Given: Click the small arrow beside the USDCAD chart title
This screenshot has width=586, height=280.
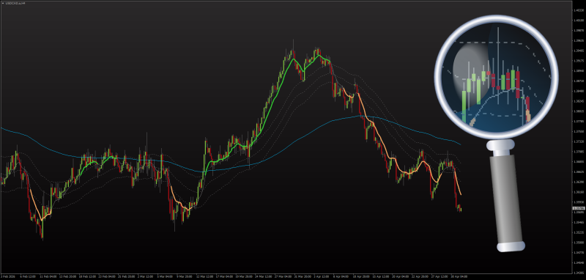Looking at the screenshot, I should click(x=3, y=3).
